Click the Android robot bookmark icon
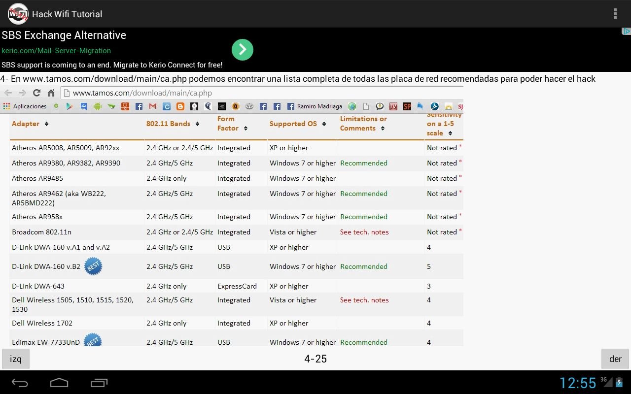The image size is (631, 394). 97,106
